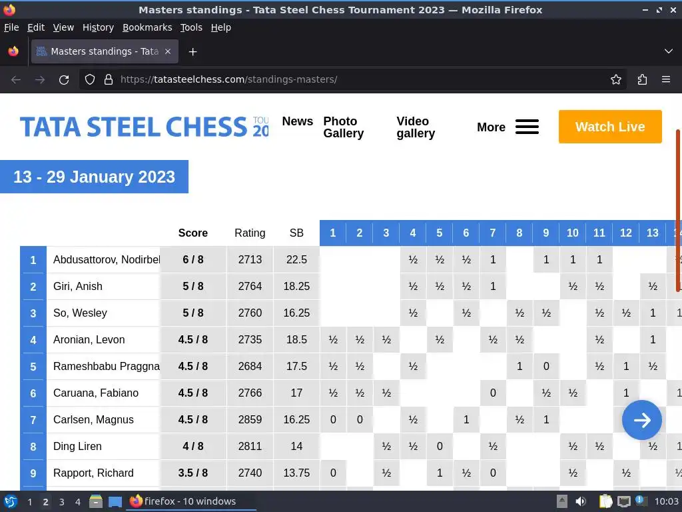Click the score 6 / 8 cell
Screen dimensions: 682x512
[x=193, y=259]
